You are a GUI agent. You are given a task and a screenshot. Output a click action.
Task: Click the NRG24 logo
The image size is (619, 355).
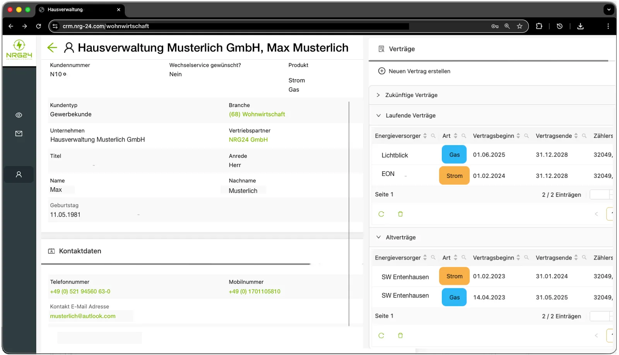tap(19, 50)
